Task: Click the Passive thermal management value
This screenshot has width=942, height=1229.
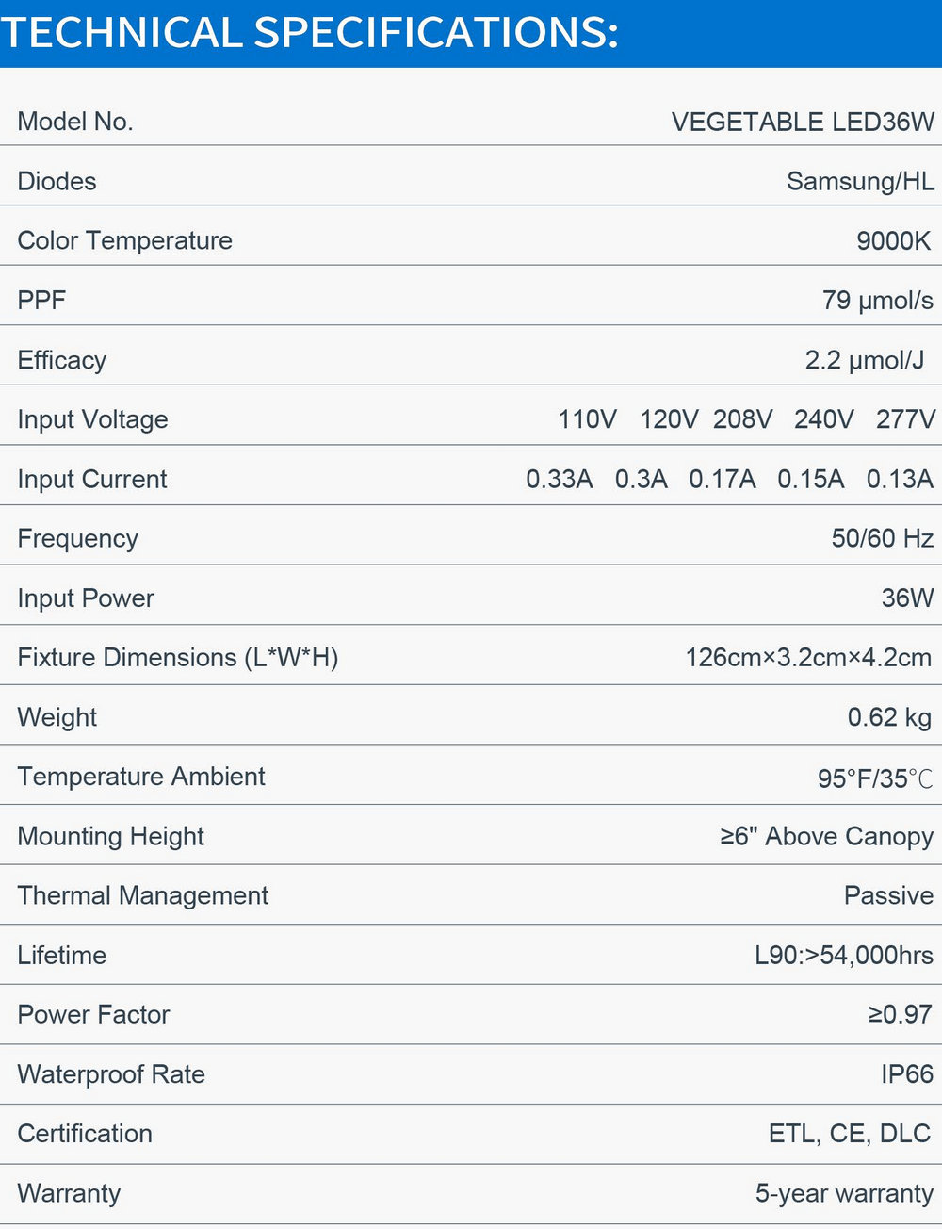Action: 889,895
